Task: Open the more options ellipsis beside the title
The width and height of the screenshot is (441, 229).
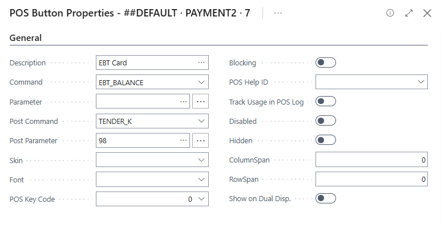Action: tap(278, 13)
